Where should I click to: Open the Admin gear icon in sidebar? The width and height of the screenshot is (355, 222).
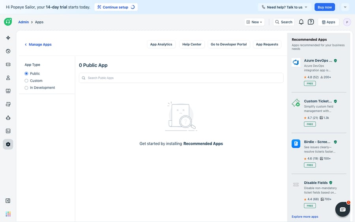coord(8,144)
